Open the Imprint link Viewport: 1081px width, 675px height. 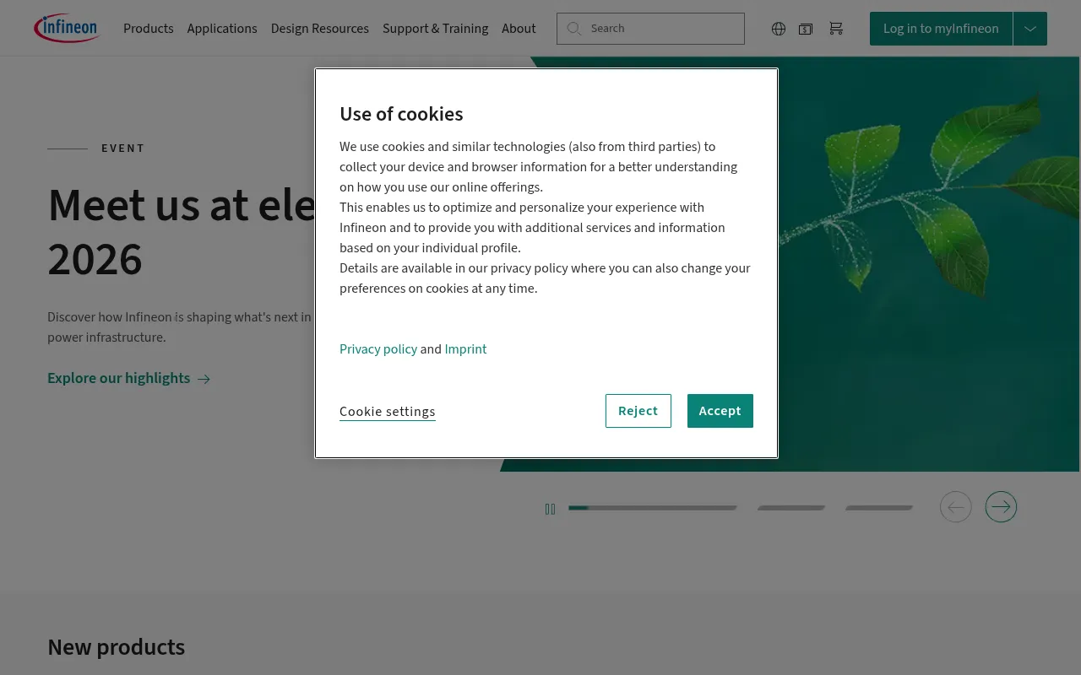point(465,349)
